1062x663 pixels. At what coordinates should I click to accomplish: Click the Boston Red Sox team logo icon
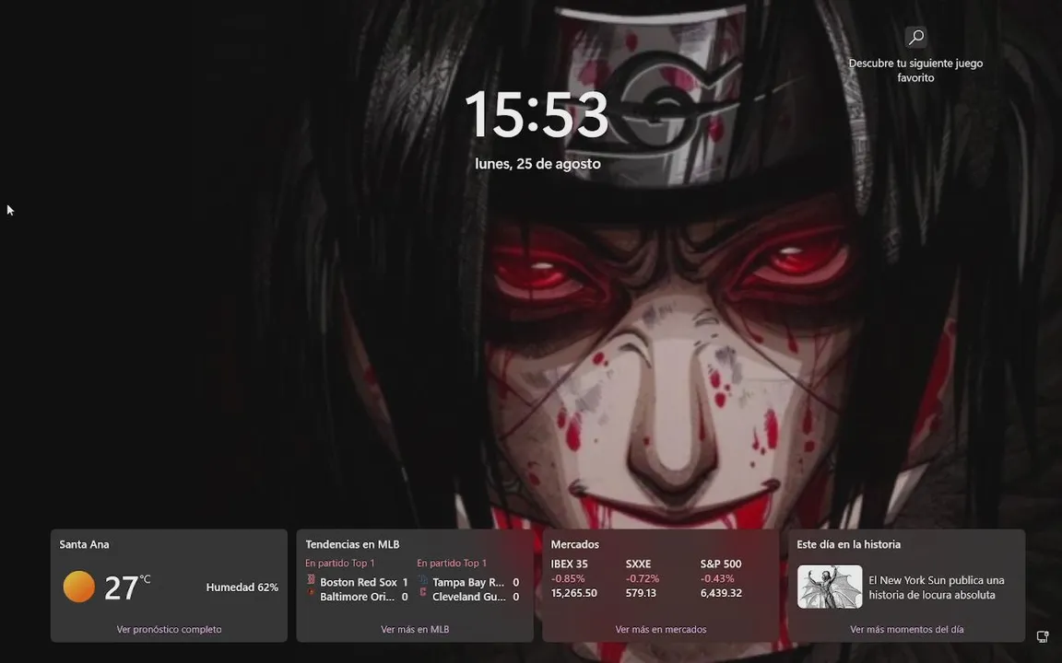[x=311, y=579]
